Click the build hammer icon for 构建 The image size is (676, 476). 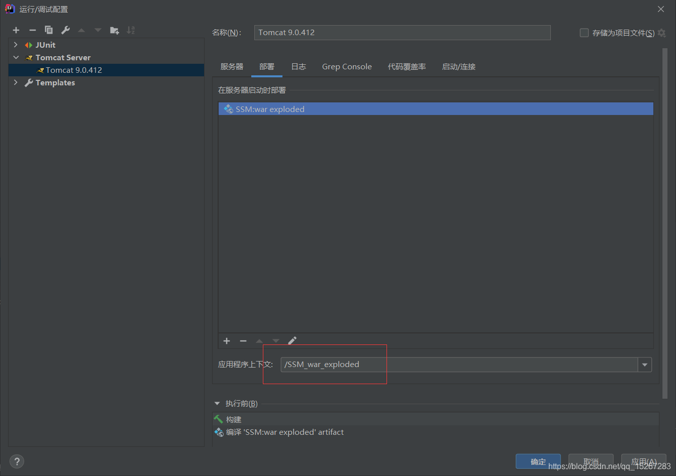[218, 419]
